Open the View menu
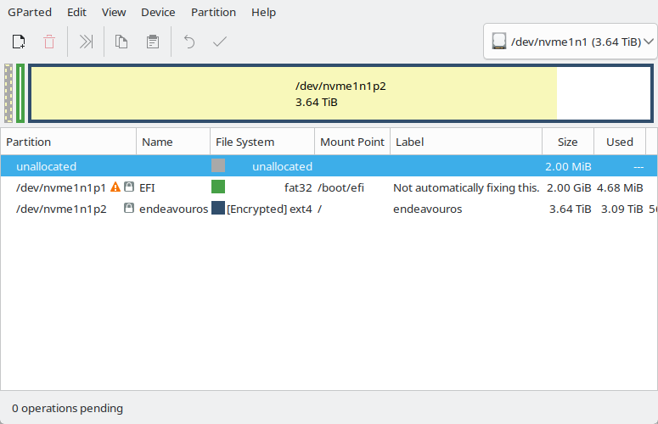Screen dimensions: 658x424 click(114, 12)
